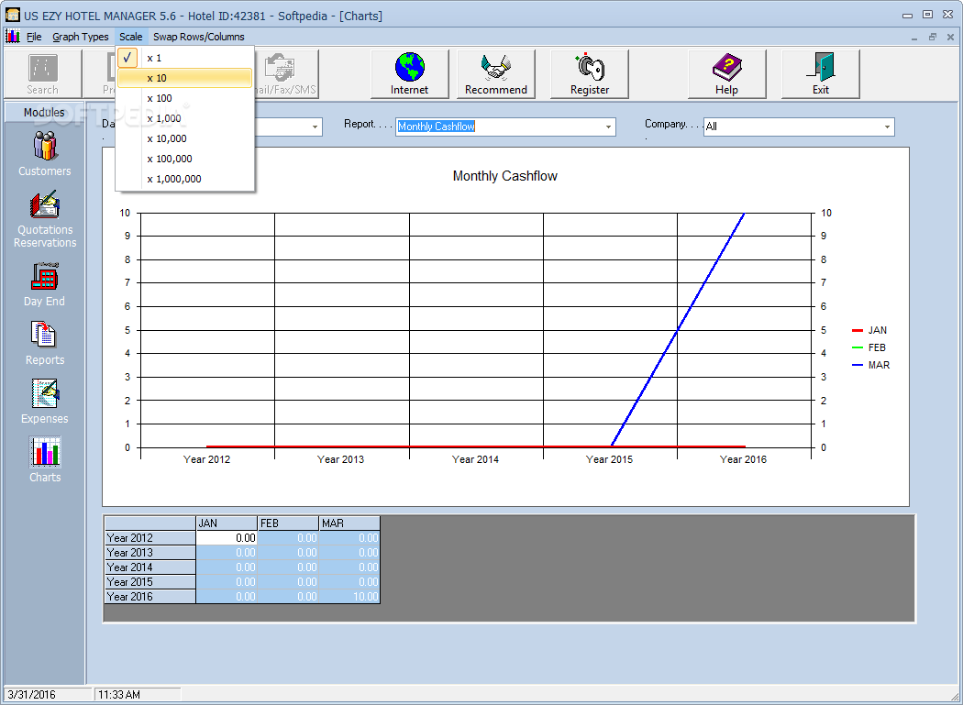The image size is (963, 705).
Task: Select the Year 2016 row header
Action: click(x=149, y=597)
